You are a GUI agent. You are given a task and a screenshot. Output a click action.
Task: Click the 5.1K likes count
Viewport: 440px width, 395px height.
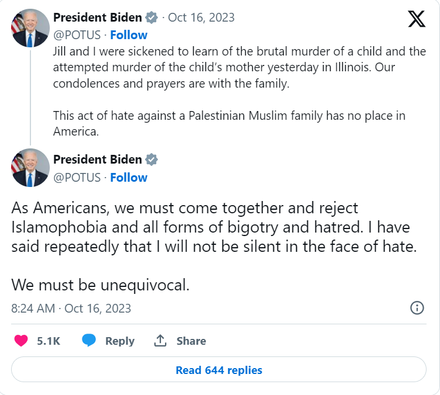click(x=49, y=341)
